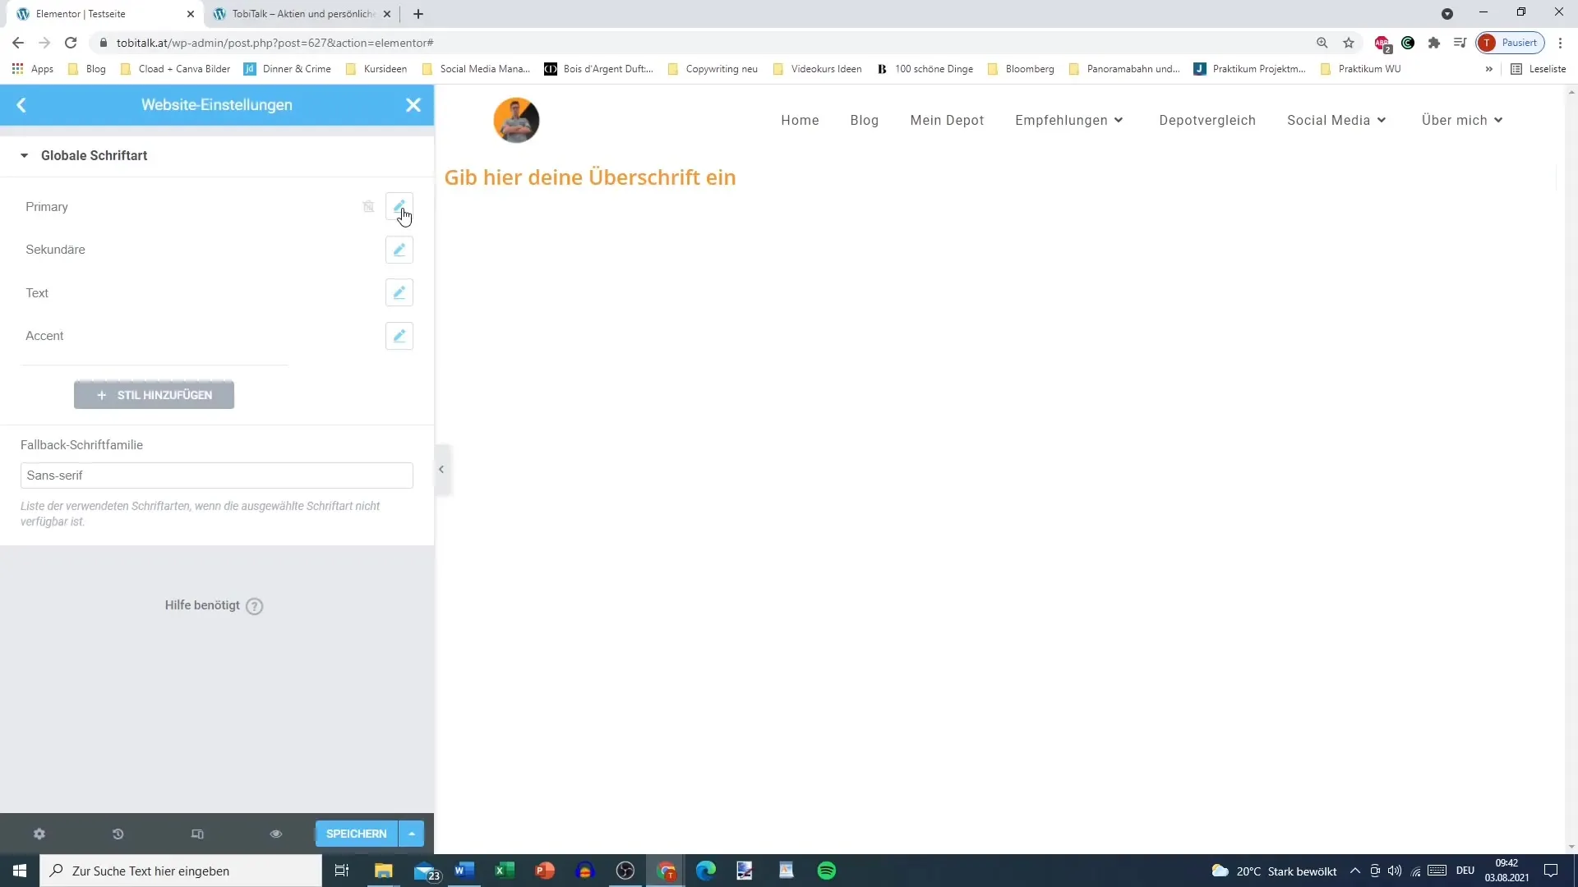Open the Bloomberg bookmark folder
The height and width of the screenshot is (887, 1578).
tap(1021, 69)
